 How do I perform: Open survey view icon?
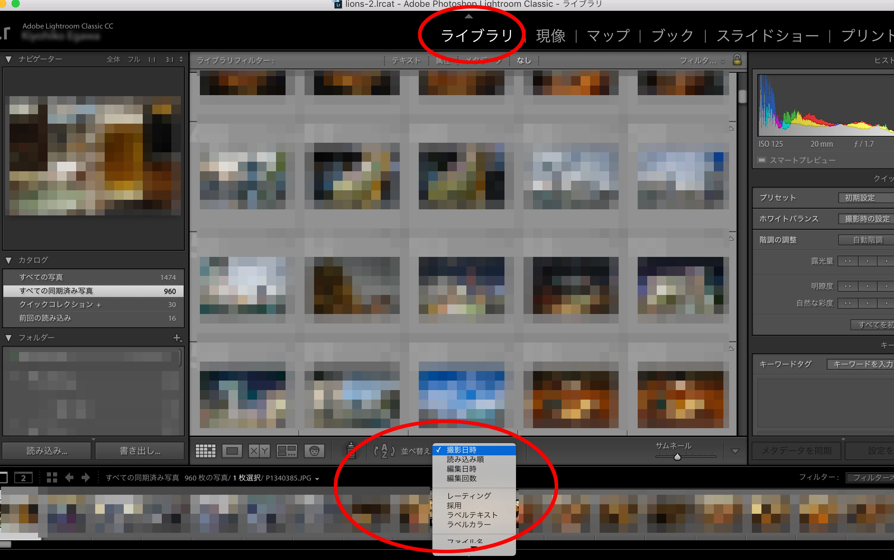point(287,451)
